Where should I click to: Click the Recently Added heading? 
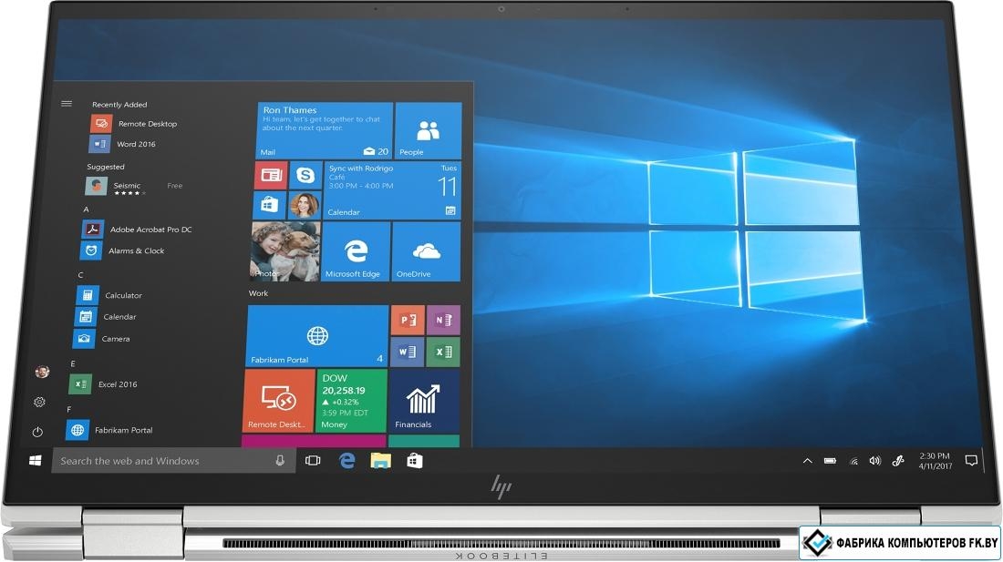click(119, 104)
